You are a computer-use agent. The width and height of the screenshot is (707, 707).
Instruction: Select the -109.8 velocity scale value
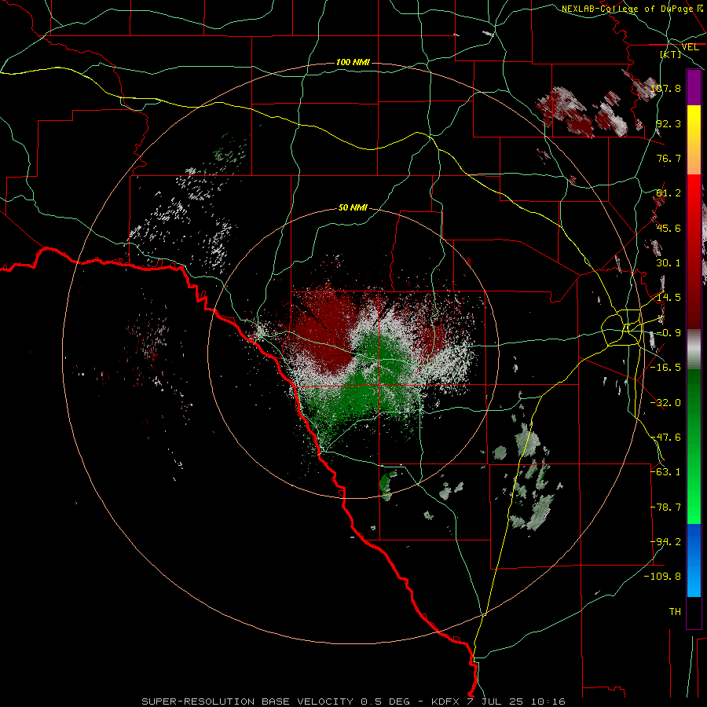[662, 577]
